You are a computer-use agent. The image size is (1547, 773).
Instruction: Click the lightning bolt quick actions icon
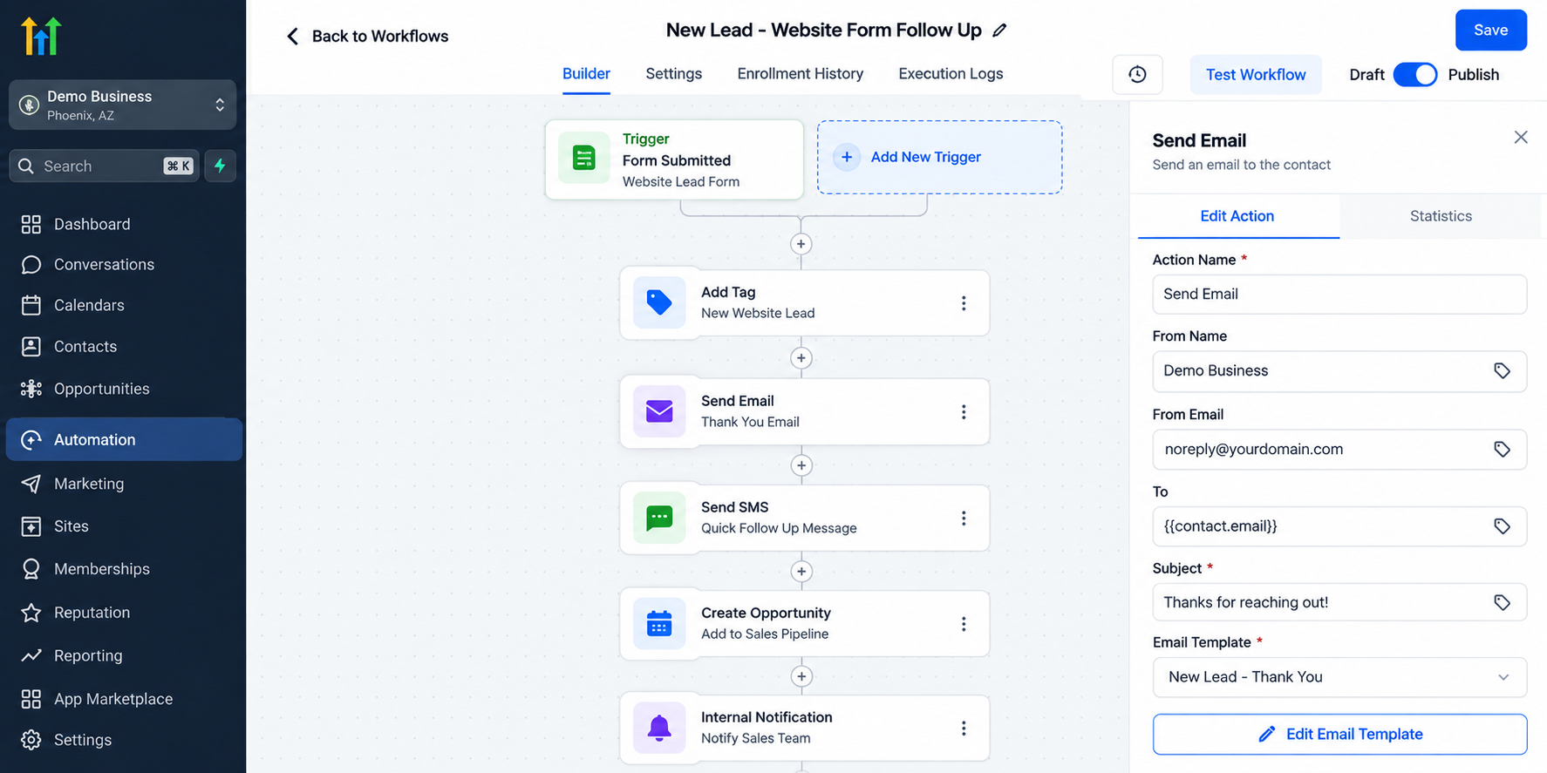220,166
